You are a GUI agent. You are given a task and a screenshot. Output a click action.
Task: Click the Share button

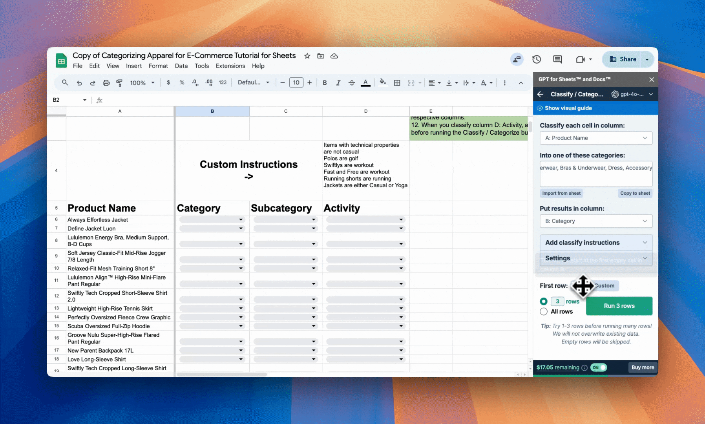(x=623, y=59)
